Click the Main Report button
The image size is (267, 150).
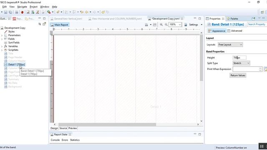pos(60,25)
